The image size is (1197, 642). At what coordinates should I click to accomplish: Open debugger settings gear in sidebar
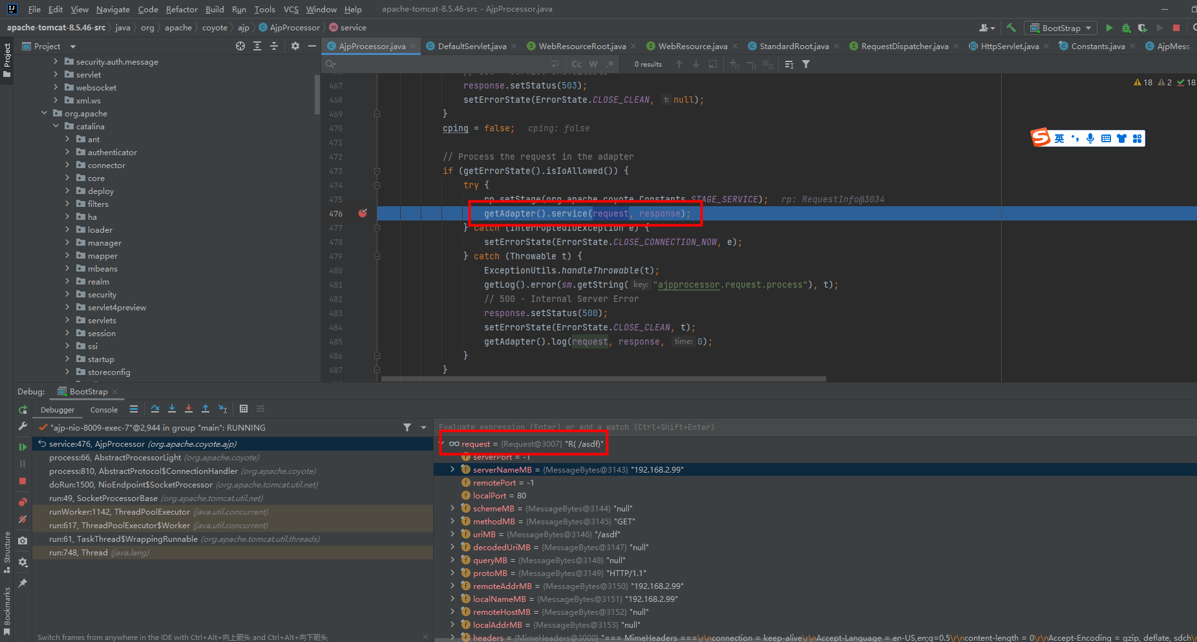point(23,562)
